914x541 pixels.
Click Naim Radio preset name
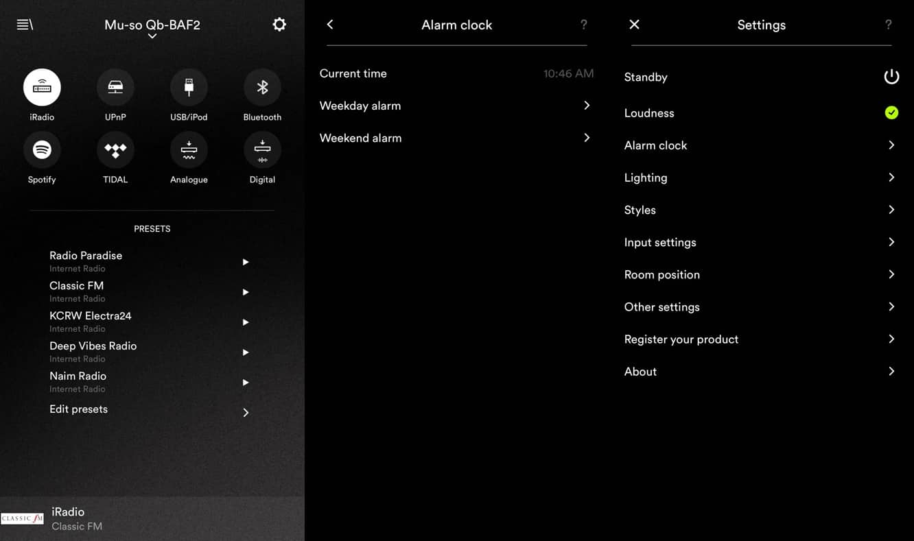tap(78, 376)
